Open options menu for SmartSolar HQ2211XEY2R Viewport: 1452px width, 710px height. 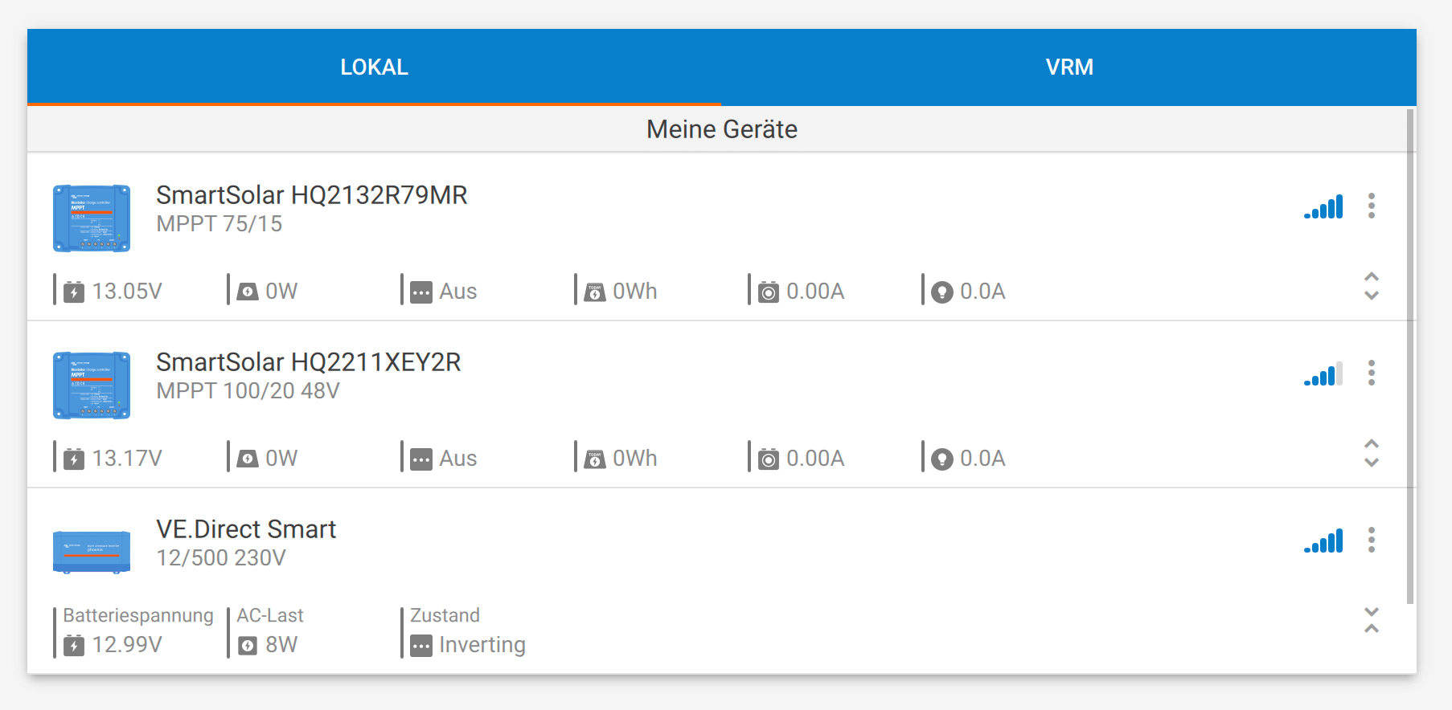[x=1372, y=373]
